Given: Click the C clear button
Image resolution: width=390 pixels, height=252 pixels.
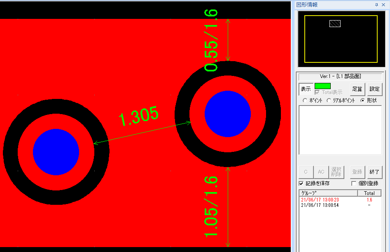Looking at the screenshot, I should [x=306, y=172].
